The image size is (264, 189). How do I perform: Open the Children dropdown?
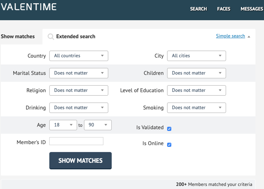pyautogui.click(x=196, y=73)
